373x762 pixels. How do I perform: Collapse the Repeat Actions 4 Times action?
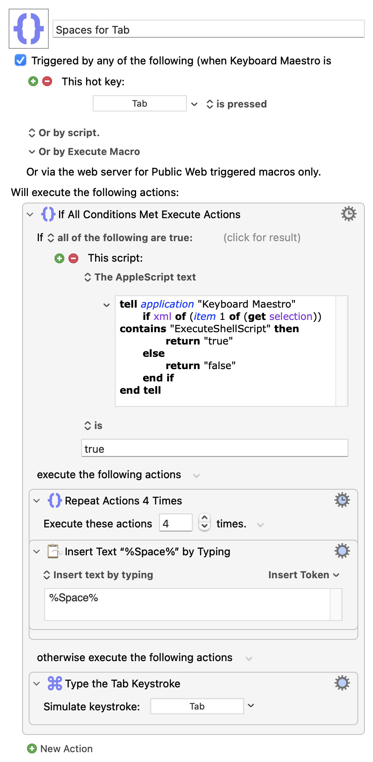[x=36, y=501]
